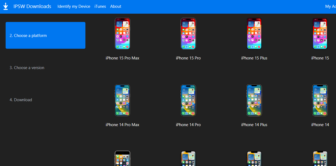Select the iPhone 15 Pro Max image
The image size is (336, 166).
122,34
